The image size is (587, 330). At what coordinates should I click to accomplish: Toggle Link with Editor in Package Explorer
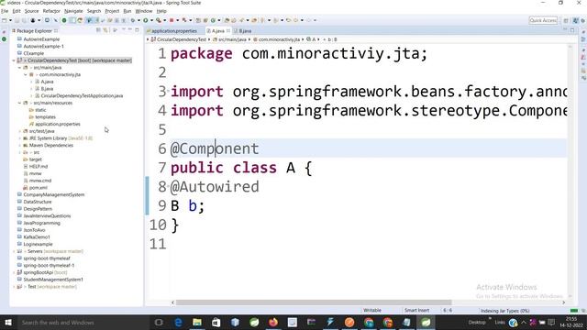point(105,30)
